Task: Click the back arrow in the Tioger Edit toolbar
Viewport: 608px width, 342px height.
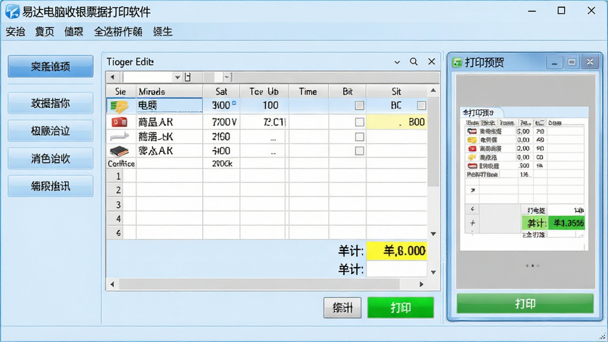Action: point(112,77)
